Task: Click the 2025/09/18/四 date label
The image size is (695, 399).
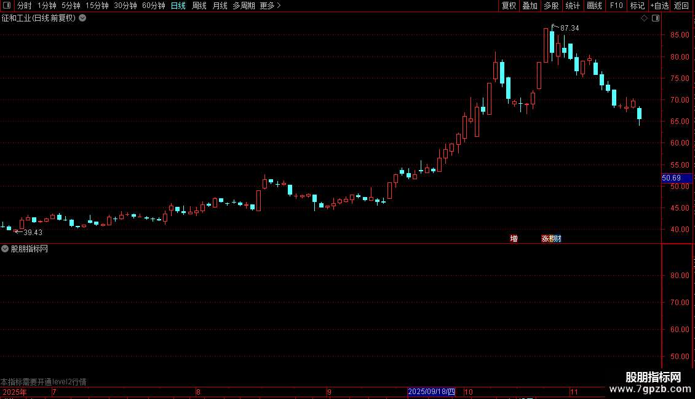Action: click(x=431, y=392)
